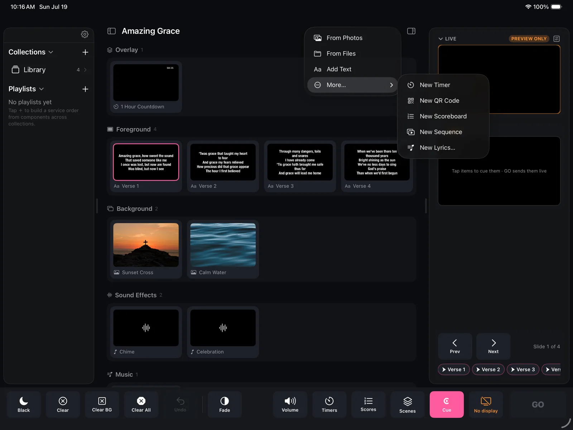Viewport: 573px width, 430px height.
Task: Select From Photos menu item
Action: pyautogui.click(x=353, y=38)
